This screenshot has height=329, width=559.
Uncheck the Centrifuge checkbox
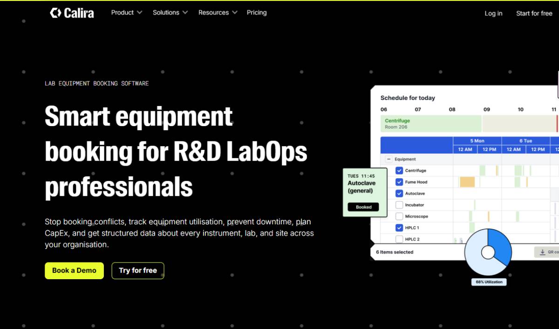pos(399,171)
